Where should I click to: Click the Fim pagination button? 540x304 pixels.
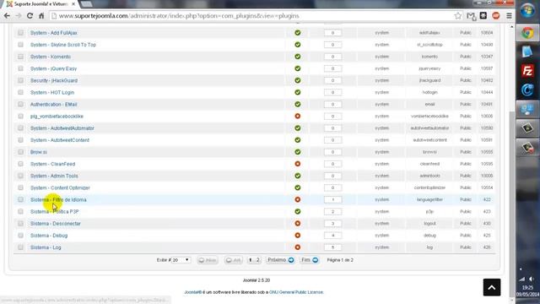(x=310, y=260)
